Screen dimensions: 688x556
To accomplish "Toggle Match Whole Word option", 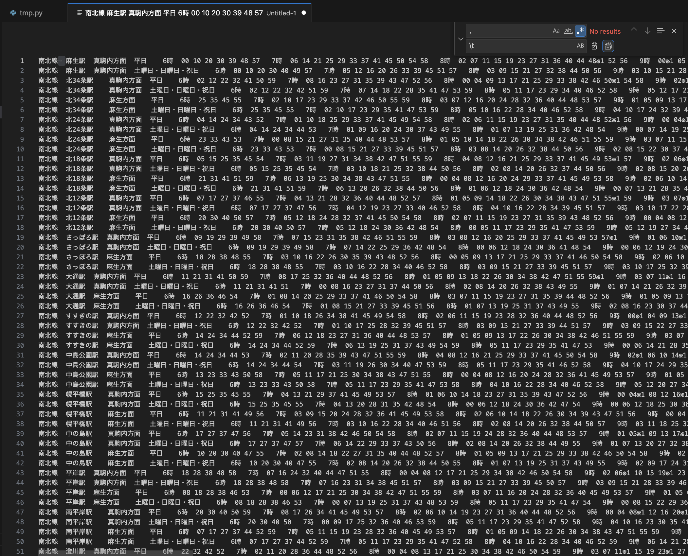I will click(x=568, y=31).
